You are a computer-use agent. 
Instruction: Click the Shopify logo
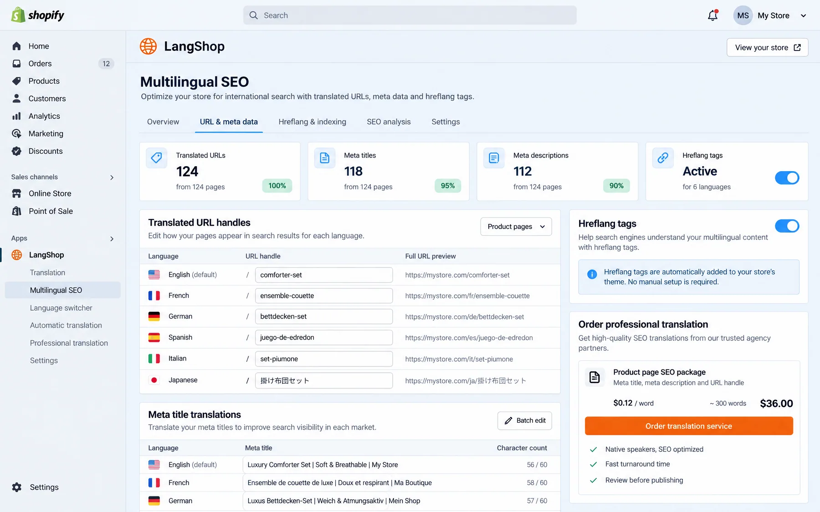click(37, 15)
